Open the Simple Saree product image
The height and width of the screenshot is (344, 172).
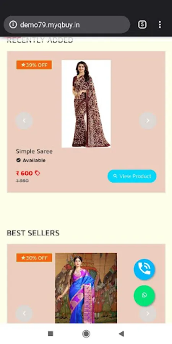point(86,104)
